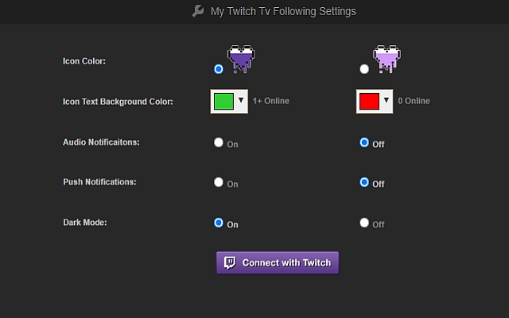Click the "Icon Text Background Color:" label
Screen dimensions: 509x318
coord(118,102)
